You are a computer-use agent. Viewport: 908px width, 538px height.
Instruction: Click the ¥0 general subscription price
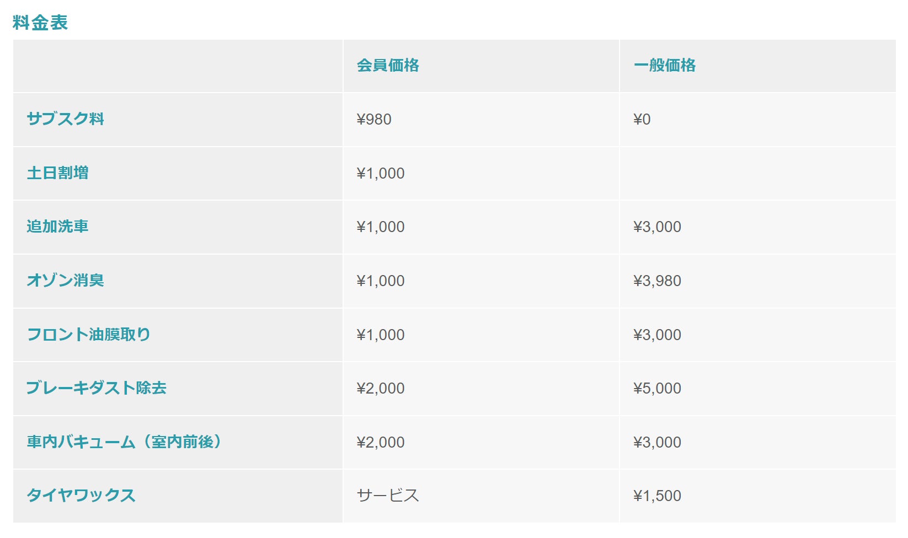click(642, 120)
